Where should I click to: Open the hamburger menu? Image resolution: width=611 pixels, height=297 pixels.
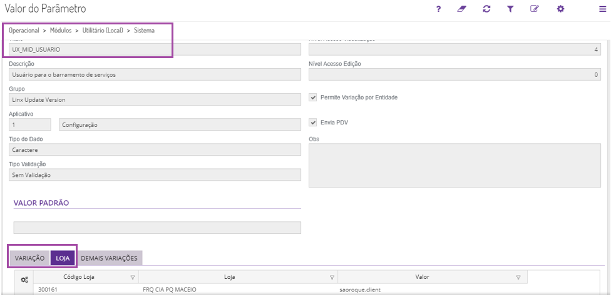602,9
